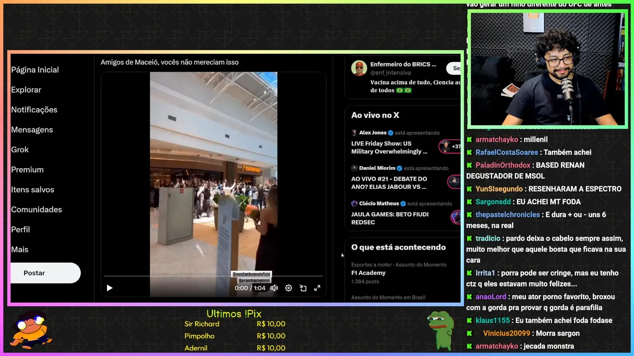The image size is (634, 356).
Task: Open Itens salvos
Action: pyautogui.click(x=33, y=189)
